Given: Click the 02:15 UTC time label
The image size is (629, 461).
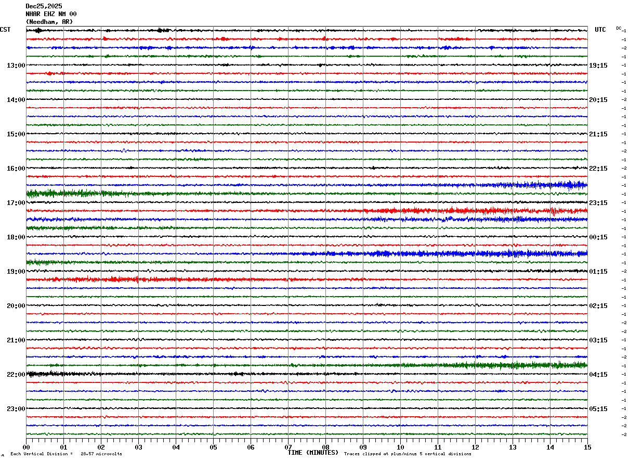Looking at the screenshot, I should pyautogui.click(x=598, y=306).
